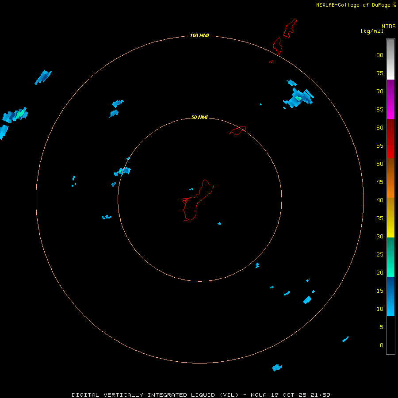Pick the yellow segment of the color bar

click(x=390, y=218)
